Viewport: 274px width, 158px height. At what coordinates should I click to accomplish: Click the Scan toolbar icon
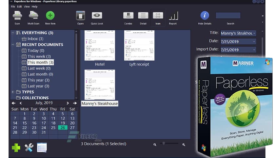[x=17, y=16]
